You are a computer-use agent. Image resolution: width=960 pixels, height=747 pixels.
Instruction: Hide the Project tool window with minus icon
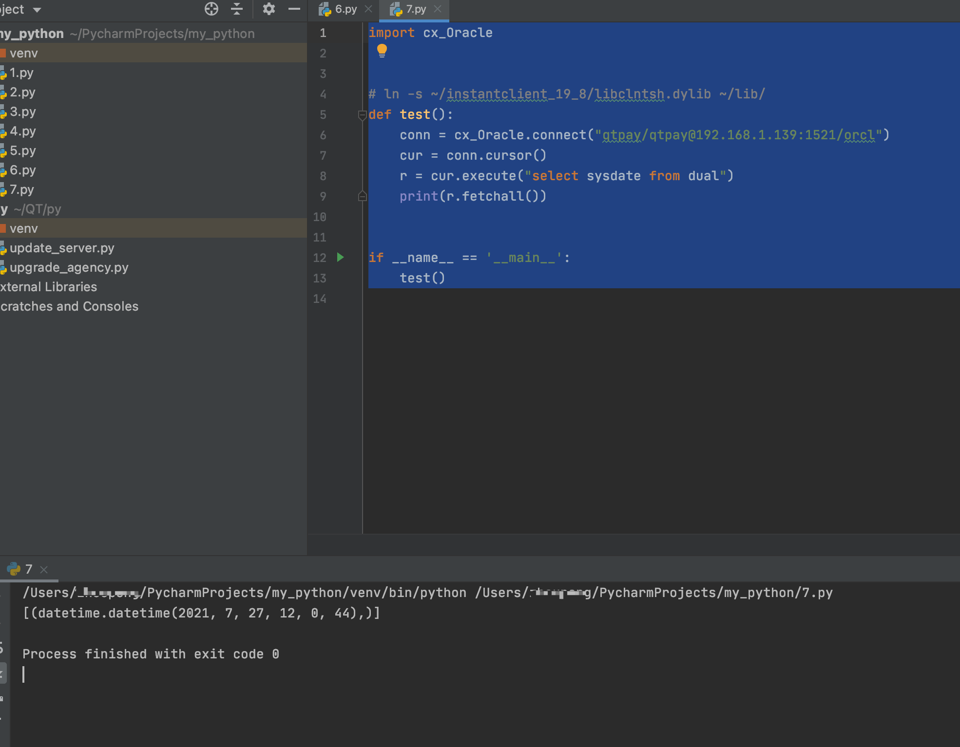point(294,9)
